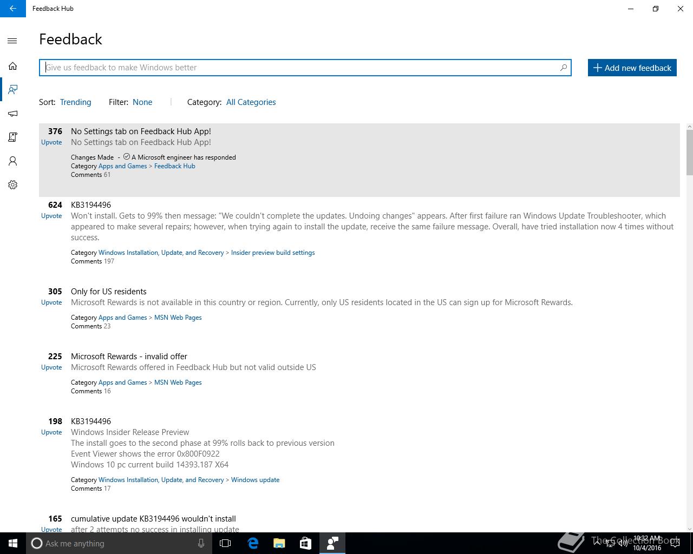Click Comments 61 on first feedback
This screenshot has width=693, height=554.
point(90,175)
